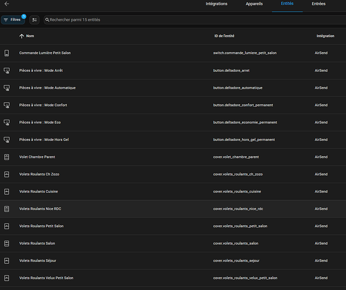Open Volets Roulants Nice RDC entity
Screen dimensions: 346x290
coord(173,209)
